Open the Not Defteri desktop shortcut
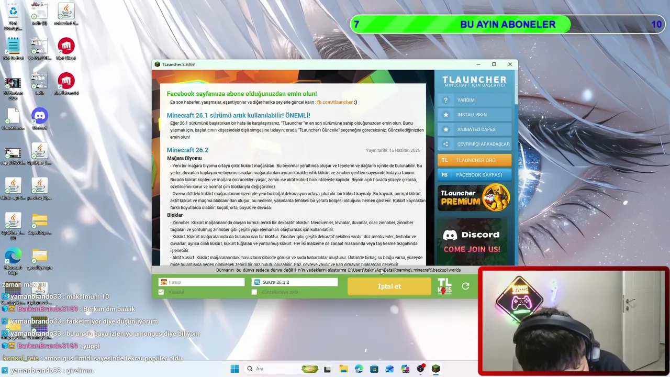The width and height of the screenshot is (670, 377). tap(13, 49)
